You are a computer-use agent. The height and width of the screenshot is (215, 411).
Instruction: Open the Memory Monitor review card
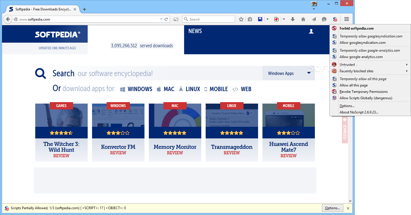pos(175,132)
